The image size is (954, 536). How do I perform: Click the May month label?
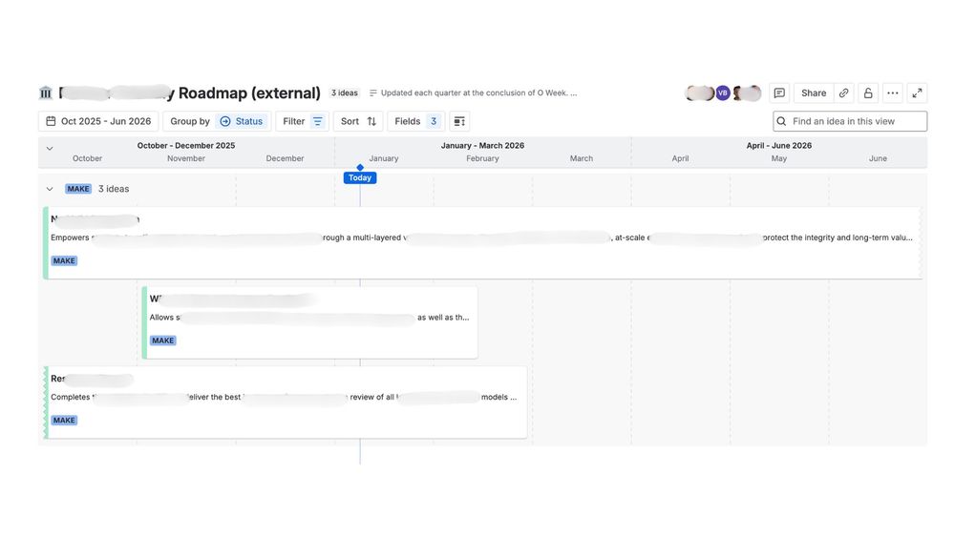[779, 158]
